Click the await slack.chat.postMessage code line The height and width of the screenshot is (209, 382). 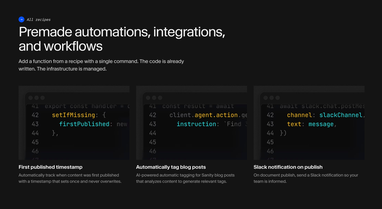click(x=322, y=106)
